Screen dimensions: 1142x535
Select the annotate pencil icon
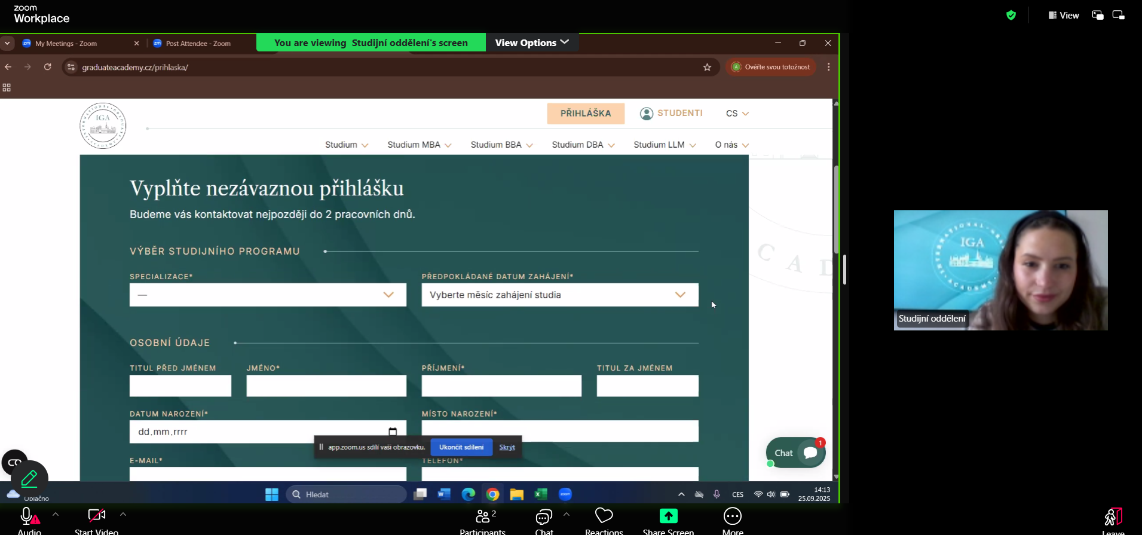coord(29,478)
